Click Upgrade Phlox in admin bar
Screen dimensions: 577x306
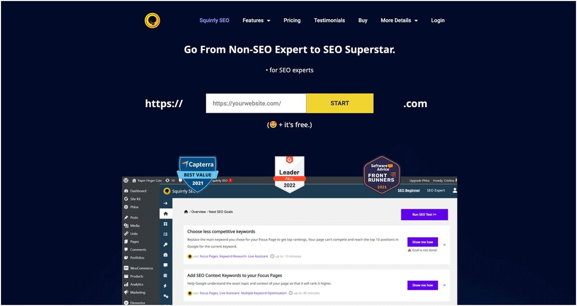pyautogui.click(x=418, y=181)
